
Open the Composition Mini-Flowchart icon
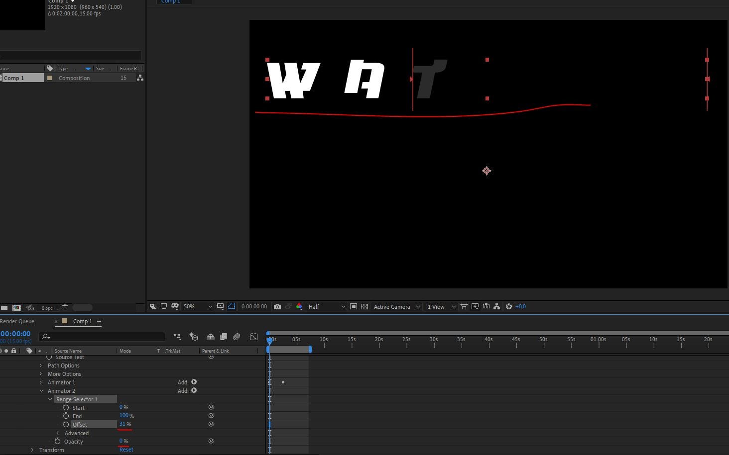(x=177, y=337)
